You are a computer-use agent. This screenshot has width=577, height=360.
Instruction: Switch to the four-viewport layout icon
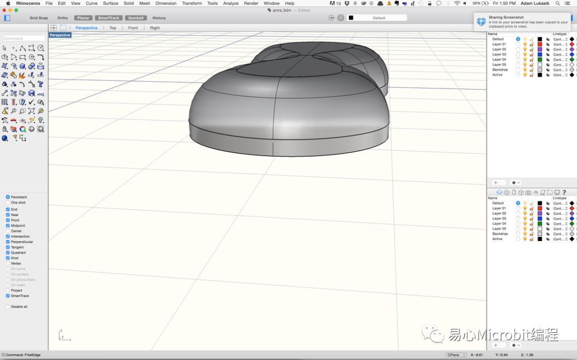click(53, 28)
